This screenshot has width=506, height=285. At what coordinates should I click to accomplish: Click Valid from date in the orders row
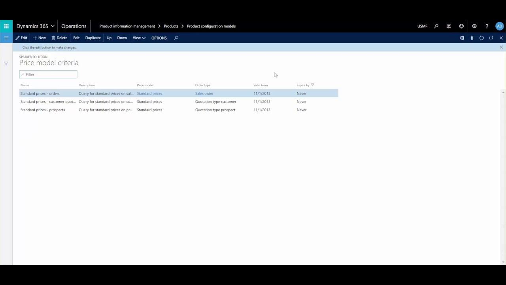point(262,93)
